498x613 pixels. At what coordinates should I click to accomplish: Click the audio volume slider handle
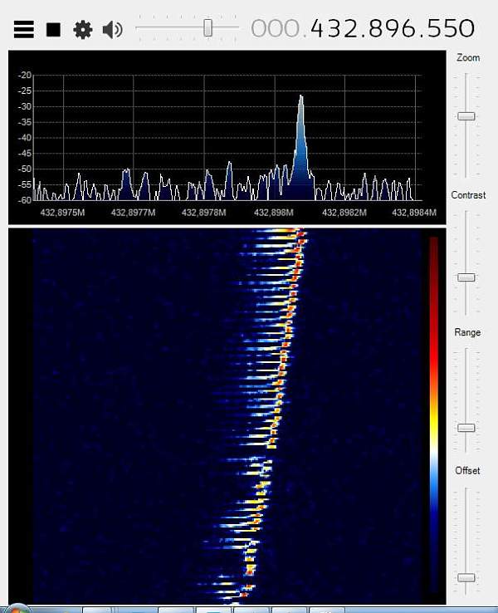[x=208, y=28]
